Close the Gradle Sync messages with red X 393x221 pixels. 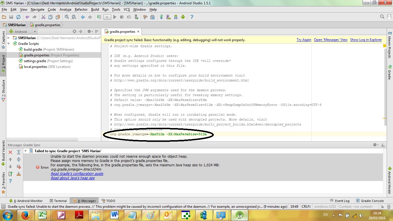point(10,152)
